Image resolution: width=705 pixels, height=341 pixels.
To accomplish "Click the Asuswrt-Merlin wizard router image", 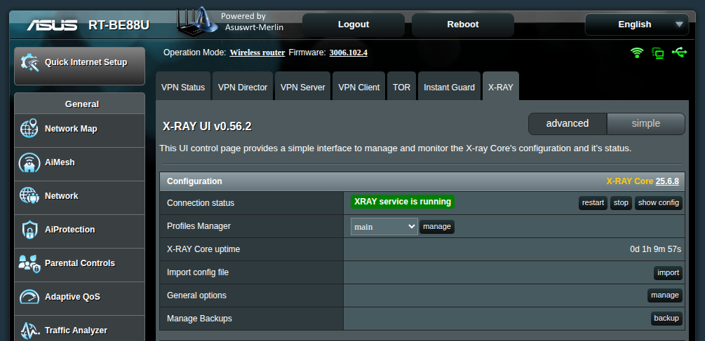I will 196,21.
